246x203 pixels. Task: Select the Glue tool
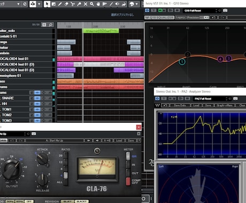pos(79,4)
